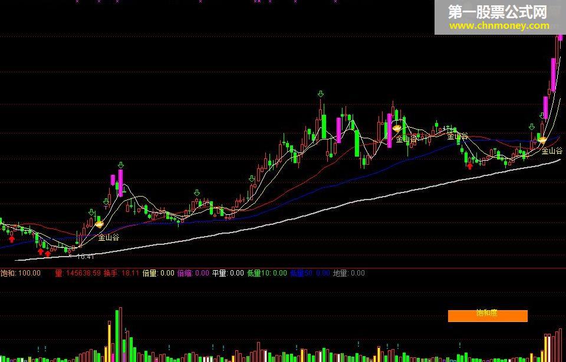The image size is (566, 362).
Task: Click the lone red up arrow under the right-side dip
Action: [470, 166]
